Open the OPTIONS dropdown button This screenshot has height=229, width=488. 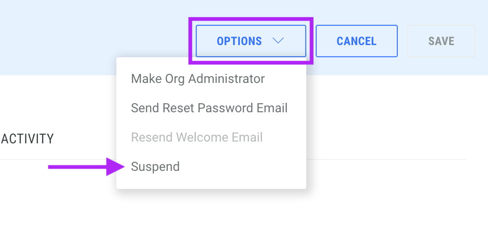pos(251,41)
